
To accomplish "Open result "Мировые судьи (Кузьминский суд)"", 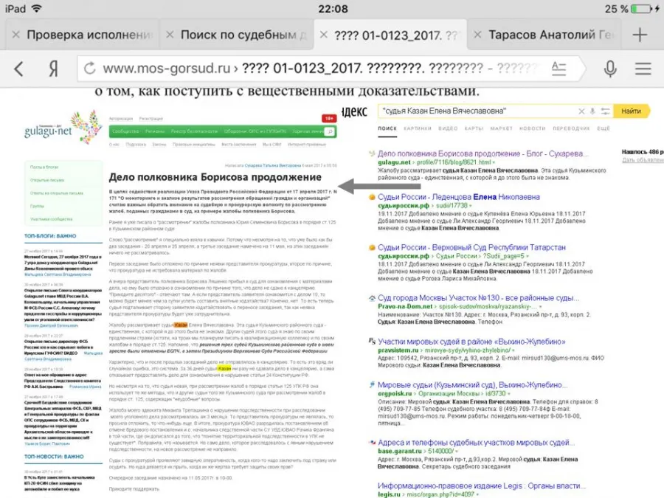I will (x=473, y=385).
